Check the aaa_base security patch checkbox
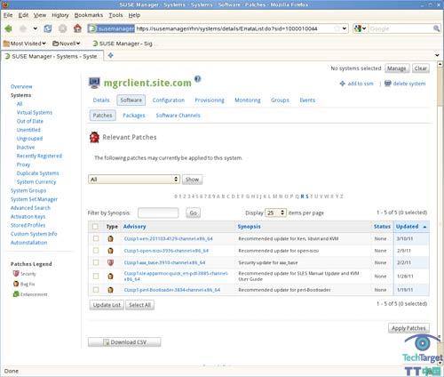 click(96, 262)
